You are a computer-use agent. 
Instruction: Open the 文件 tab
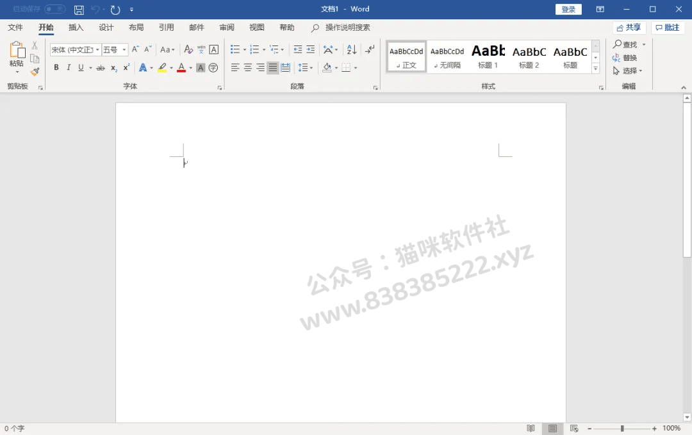(x=15, y=28)
